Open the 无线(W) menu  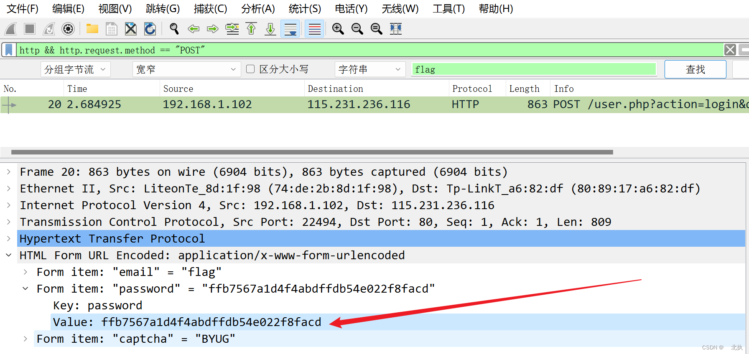point(400,9)
